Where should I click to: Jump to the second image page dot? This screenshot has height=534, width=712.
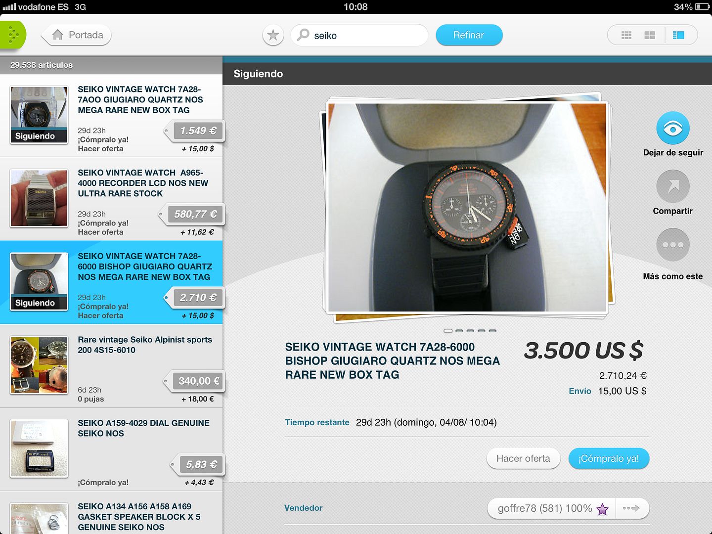(459, 331)
